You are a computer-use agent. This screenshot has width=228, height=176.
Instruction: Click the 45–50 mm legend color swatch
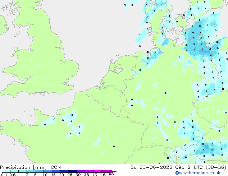106,171
